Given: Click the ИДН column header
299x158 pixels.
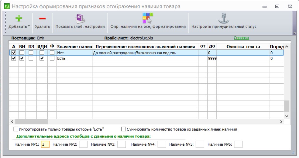Looking at the screenshot, I should [x=42, y=47].
